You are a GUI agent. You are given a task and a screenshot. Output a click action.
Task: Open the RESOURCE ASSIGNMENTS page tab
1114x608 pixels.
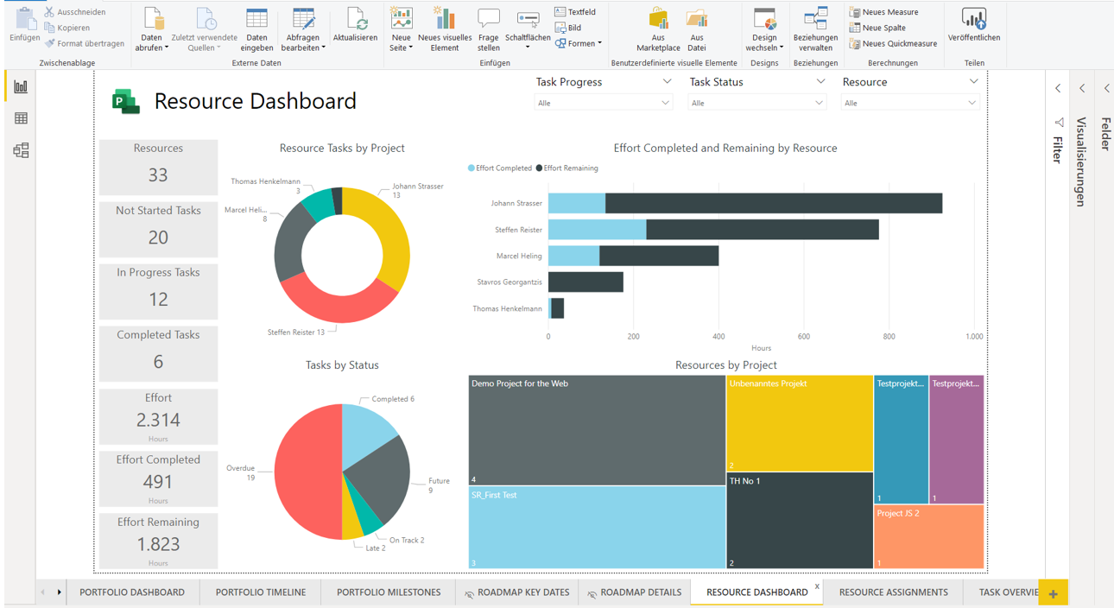click(x=893, y=592)
